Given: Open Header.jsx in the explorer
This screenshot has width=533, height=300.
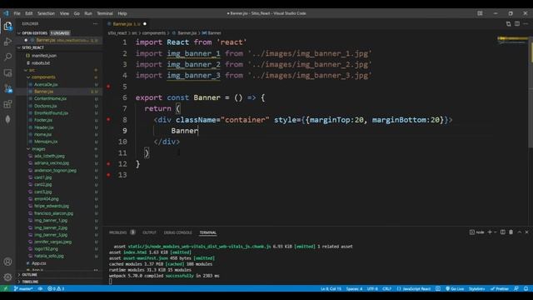Looking at the screenshot, I should [44, 127].
